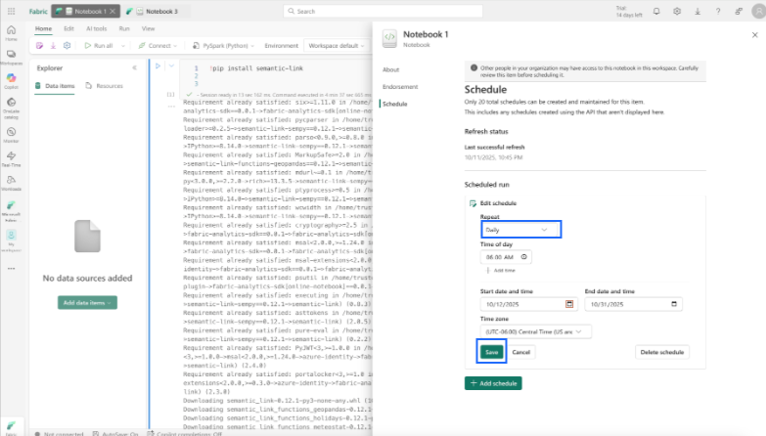Open Copilot from the left sidebar

tap(12, 83)
